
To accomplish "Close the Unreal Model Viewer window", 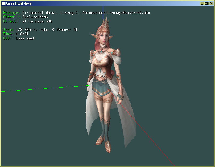I will coord(211,3).
